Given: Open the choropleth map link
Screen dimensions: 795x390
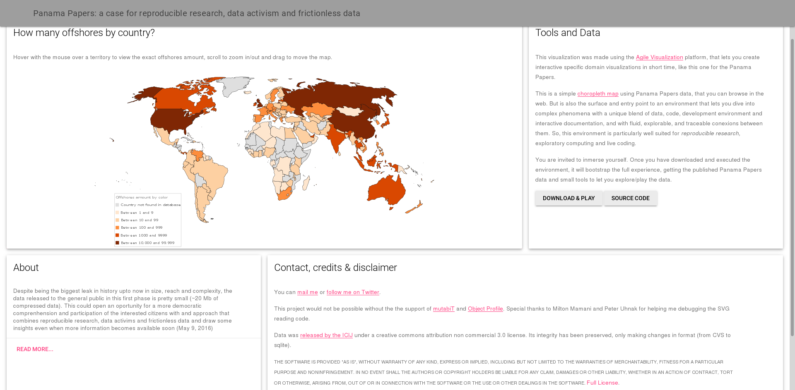Looking at the screenshot, I should tap(597, 94).
